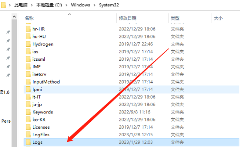Sort by 名称 column header
This screenshot has width=240, height=147.
[29, 18]
